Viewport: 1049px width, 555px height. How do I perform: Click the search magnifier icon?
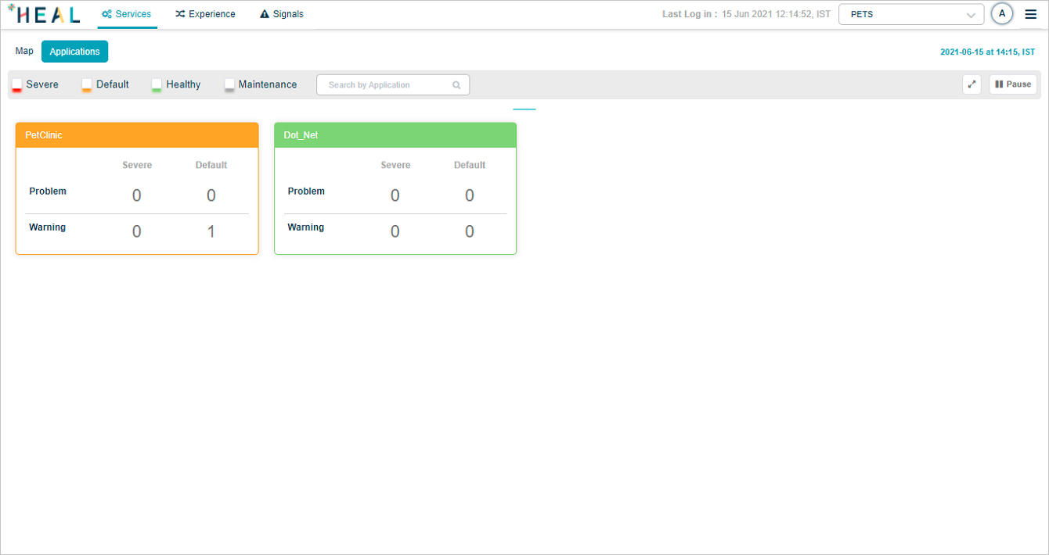[456, 85]
